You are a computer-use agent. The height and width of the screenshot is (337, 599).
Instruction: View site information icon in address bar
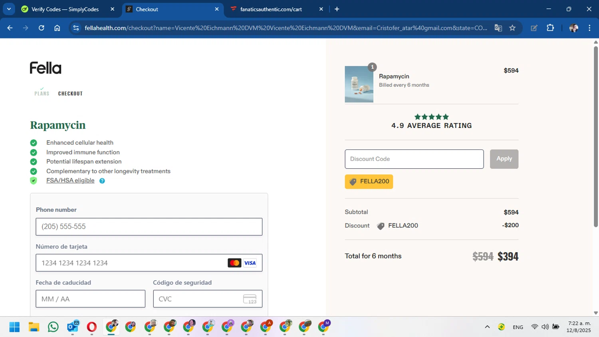tap(76, 28)
